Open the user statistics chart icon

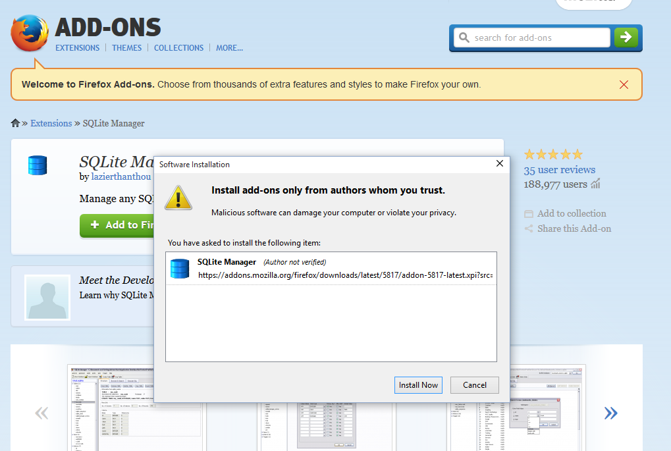pos(596,184)
